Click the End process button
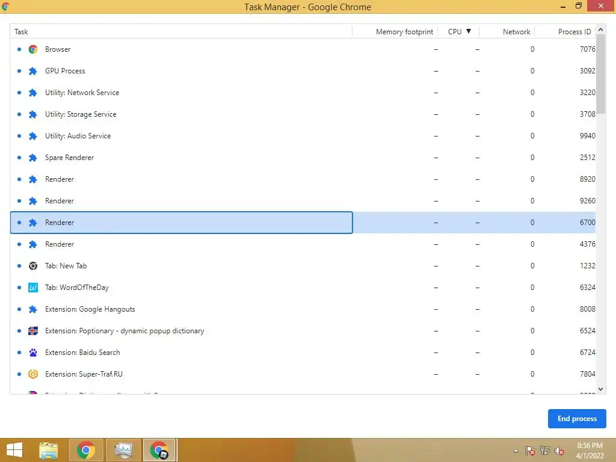 click(577, 419)
